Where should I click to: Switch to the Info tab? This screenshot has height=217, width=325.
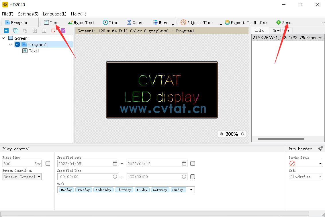(260, 30)
